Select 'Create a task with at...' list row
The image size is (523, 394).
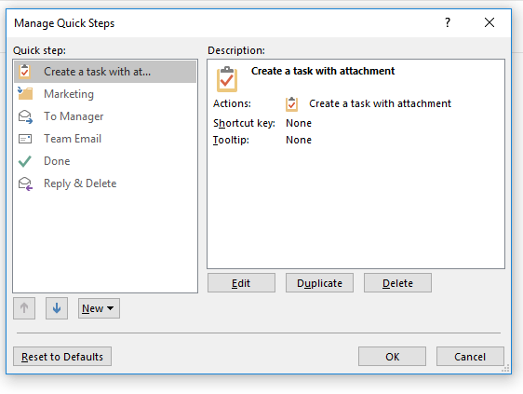[105, 72]
